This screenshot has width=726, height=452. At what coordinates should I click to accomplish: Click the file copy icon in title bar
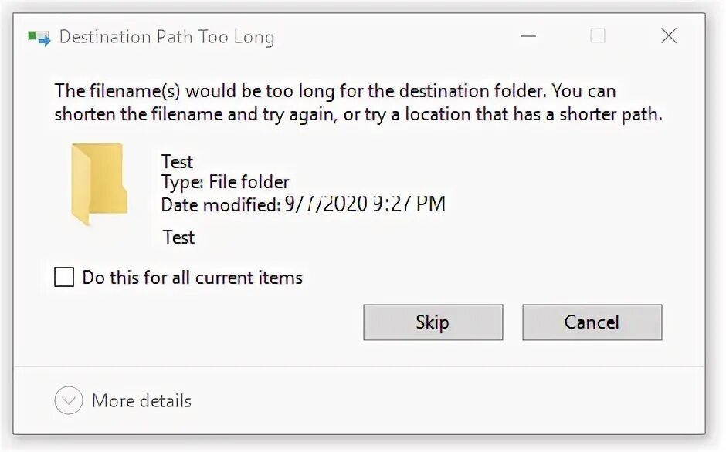(39, 37)
